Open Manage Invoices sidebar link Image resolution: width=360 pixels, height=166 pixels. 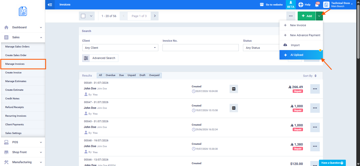23,64
